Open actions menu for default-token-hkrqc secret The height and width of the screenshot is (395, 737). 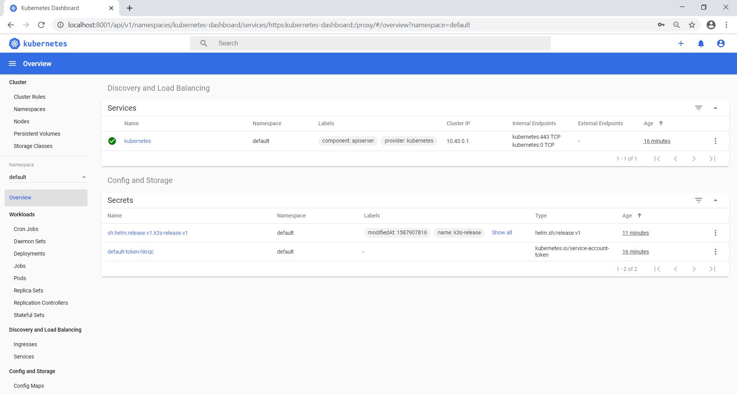coord(715,252)
